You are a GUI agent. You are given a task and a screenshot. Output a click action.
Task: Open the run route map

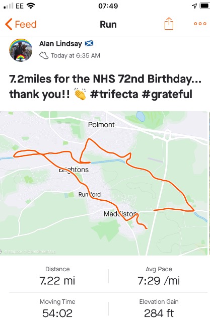(104, 183)
